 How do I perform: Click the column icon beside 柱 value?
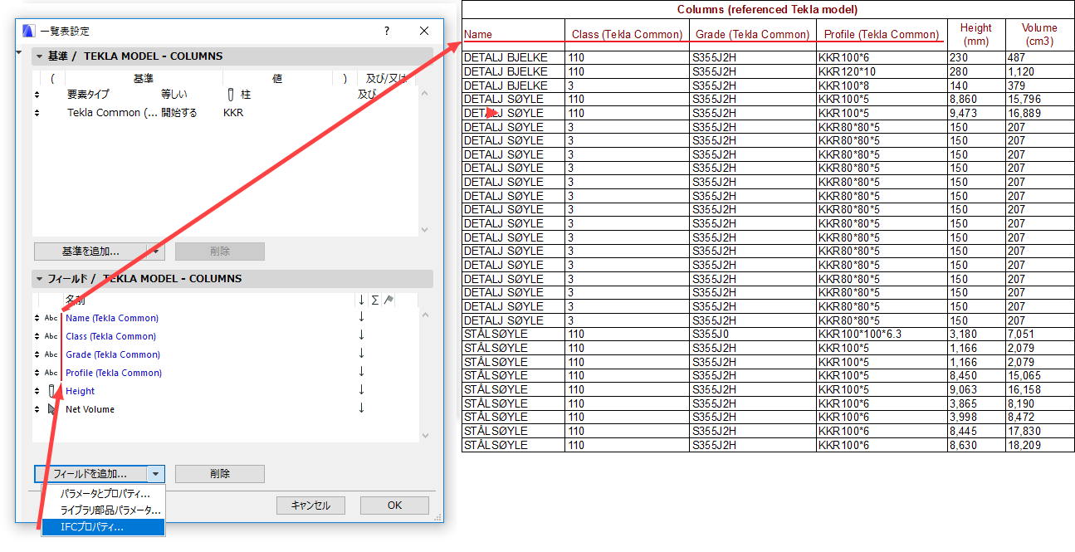point(232,95)
